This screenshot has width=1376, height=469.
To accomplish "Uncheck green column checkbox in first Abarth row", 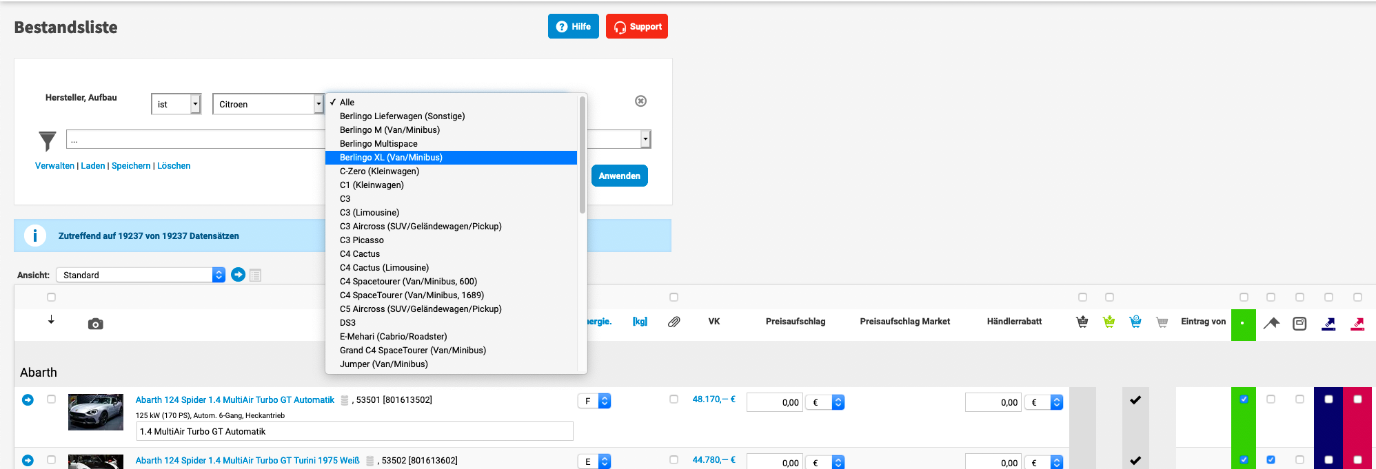I will pyautogui.click(x=1244, y=399).
